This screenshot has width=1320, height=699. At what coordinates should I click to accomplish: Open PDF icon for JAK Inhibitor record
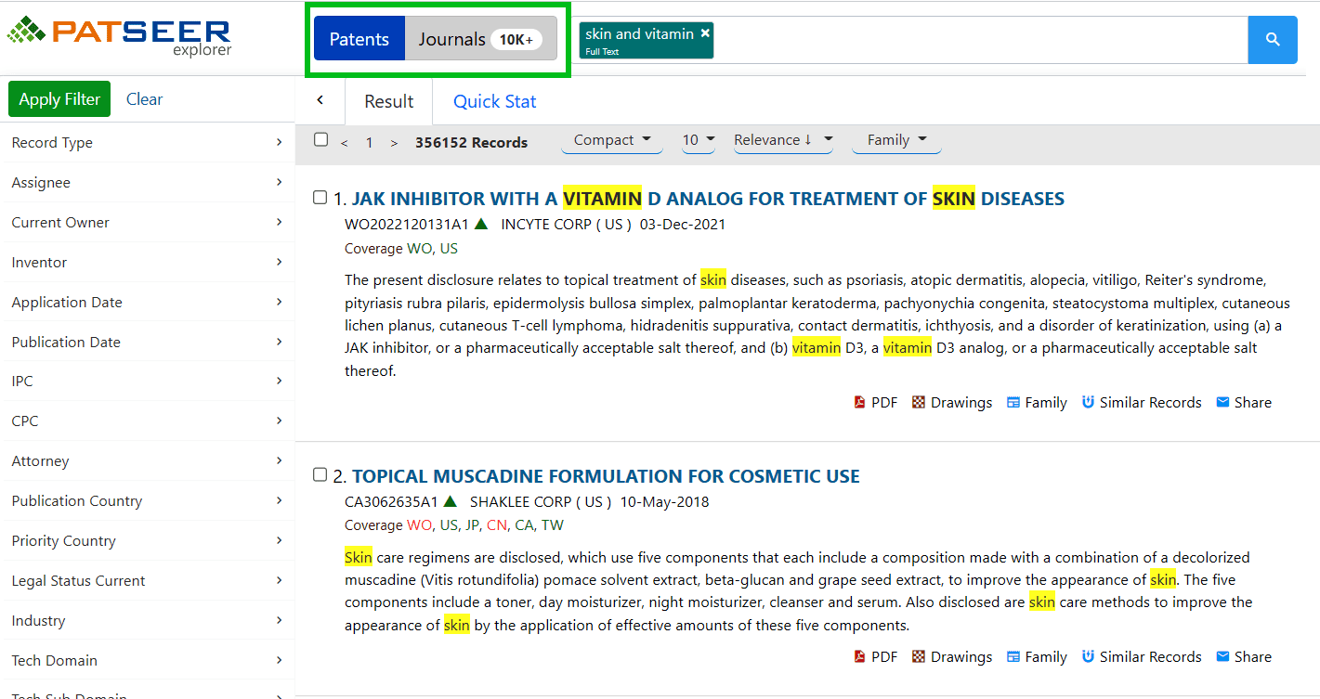tap(876, 403)
